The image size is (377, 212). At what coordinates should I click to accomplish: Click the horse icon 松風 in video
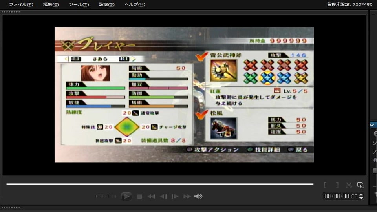tap(223, 128)
